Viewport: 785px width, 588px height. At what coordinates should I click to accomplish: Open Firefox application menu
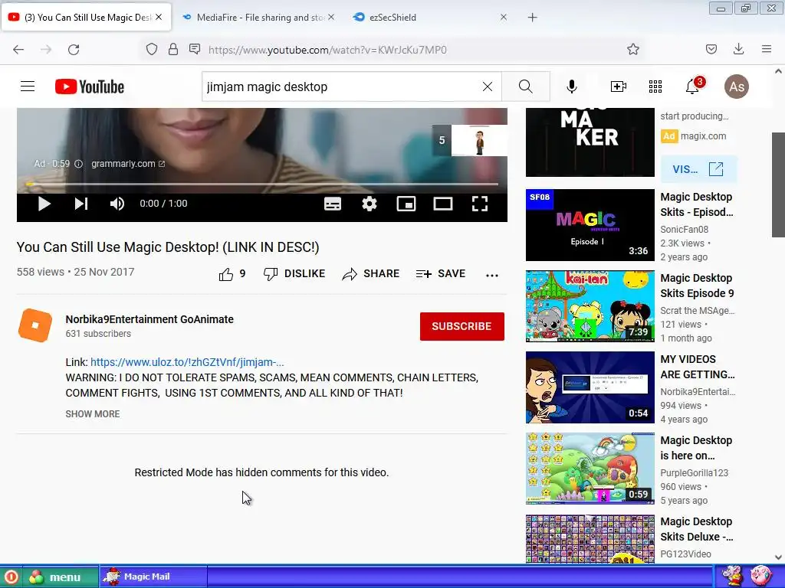pyautogui.click(x=767, y=49)
